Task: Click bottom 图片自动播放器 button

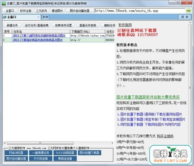Action: [16, 159]
